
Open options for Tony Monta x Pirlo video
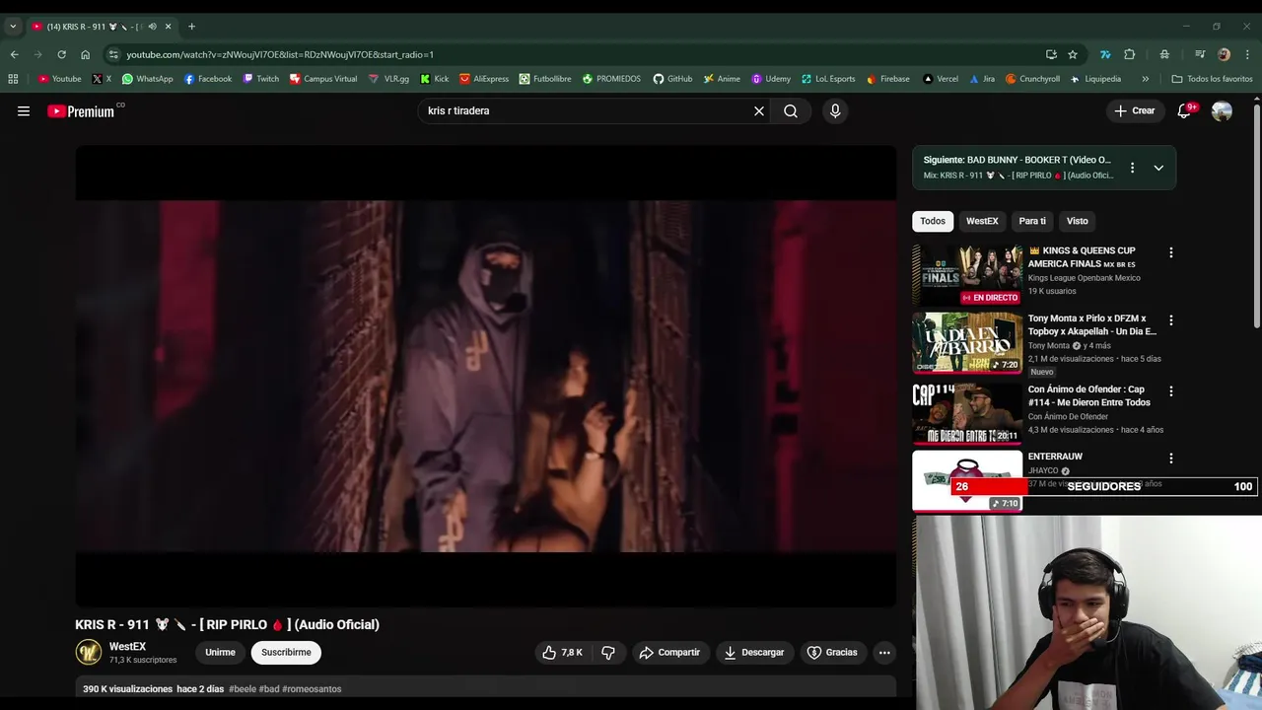click(x=1171, y=320)
